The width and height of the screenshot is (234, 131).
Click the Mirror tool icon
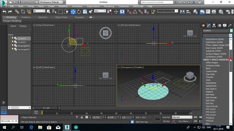coord(182,12)
